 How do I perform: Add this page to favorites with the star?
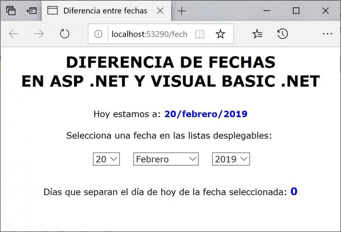pyautogui.click(x=221, y=34)
